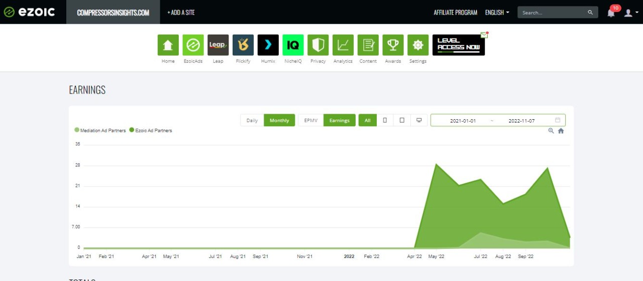Screen dimensions: 643x281
Task: Open the Affiliate Program link
Action: pos(456,13)
